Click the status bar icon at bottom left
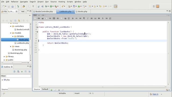172x97 pixels. pyautogui.click(x=4, y=94)
